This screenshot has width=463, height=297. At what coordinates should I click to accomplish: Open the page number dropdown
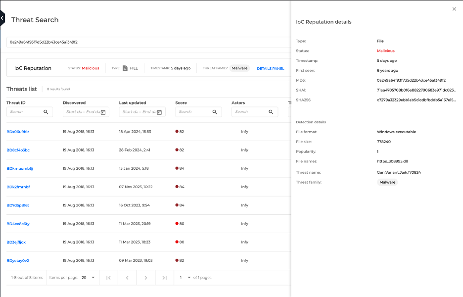[185, 278]
